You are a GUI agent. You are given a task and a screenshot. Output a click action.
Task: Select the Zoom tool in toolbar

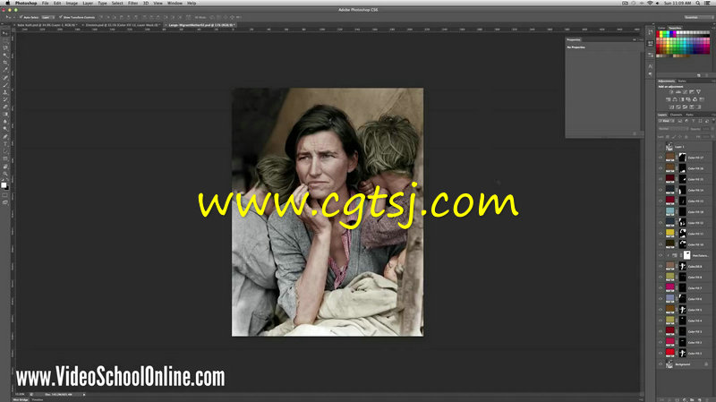[5, 174]
